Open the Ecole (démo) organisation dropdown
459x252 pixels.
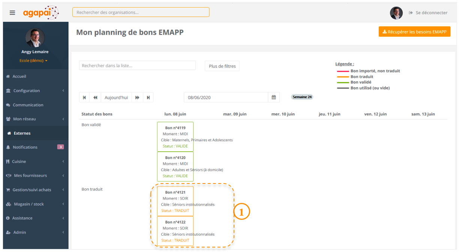click(33, 61)
